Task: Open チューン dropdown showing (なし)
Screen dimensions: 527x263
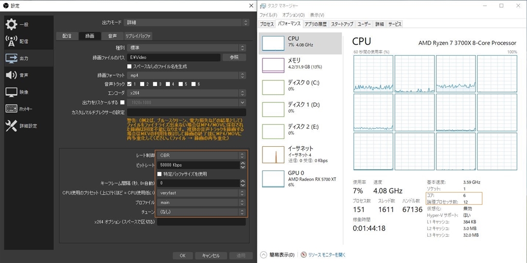Action: (202, 212)
